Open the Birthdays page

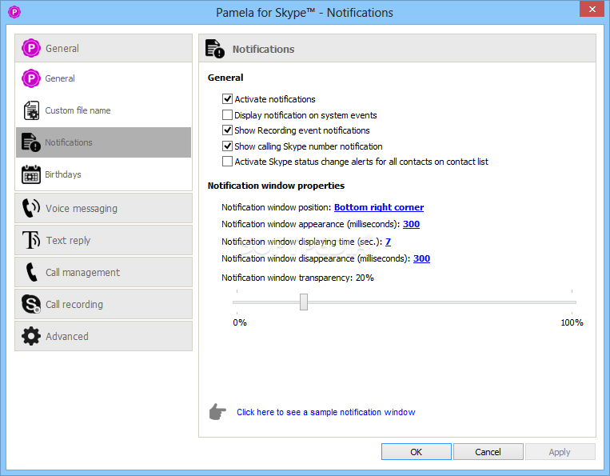pos(103,174)
